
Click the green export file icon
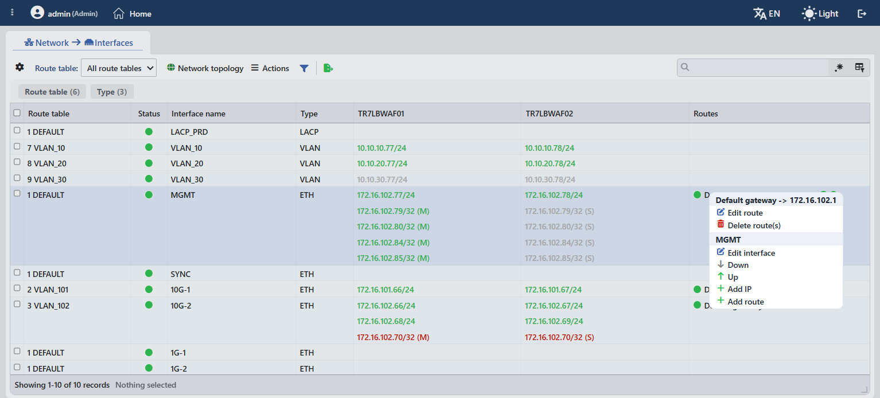point(328,68)
